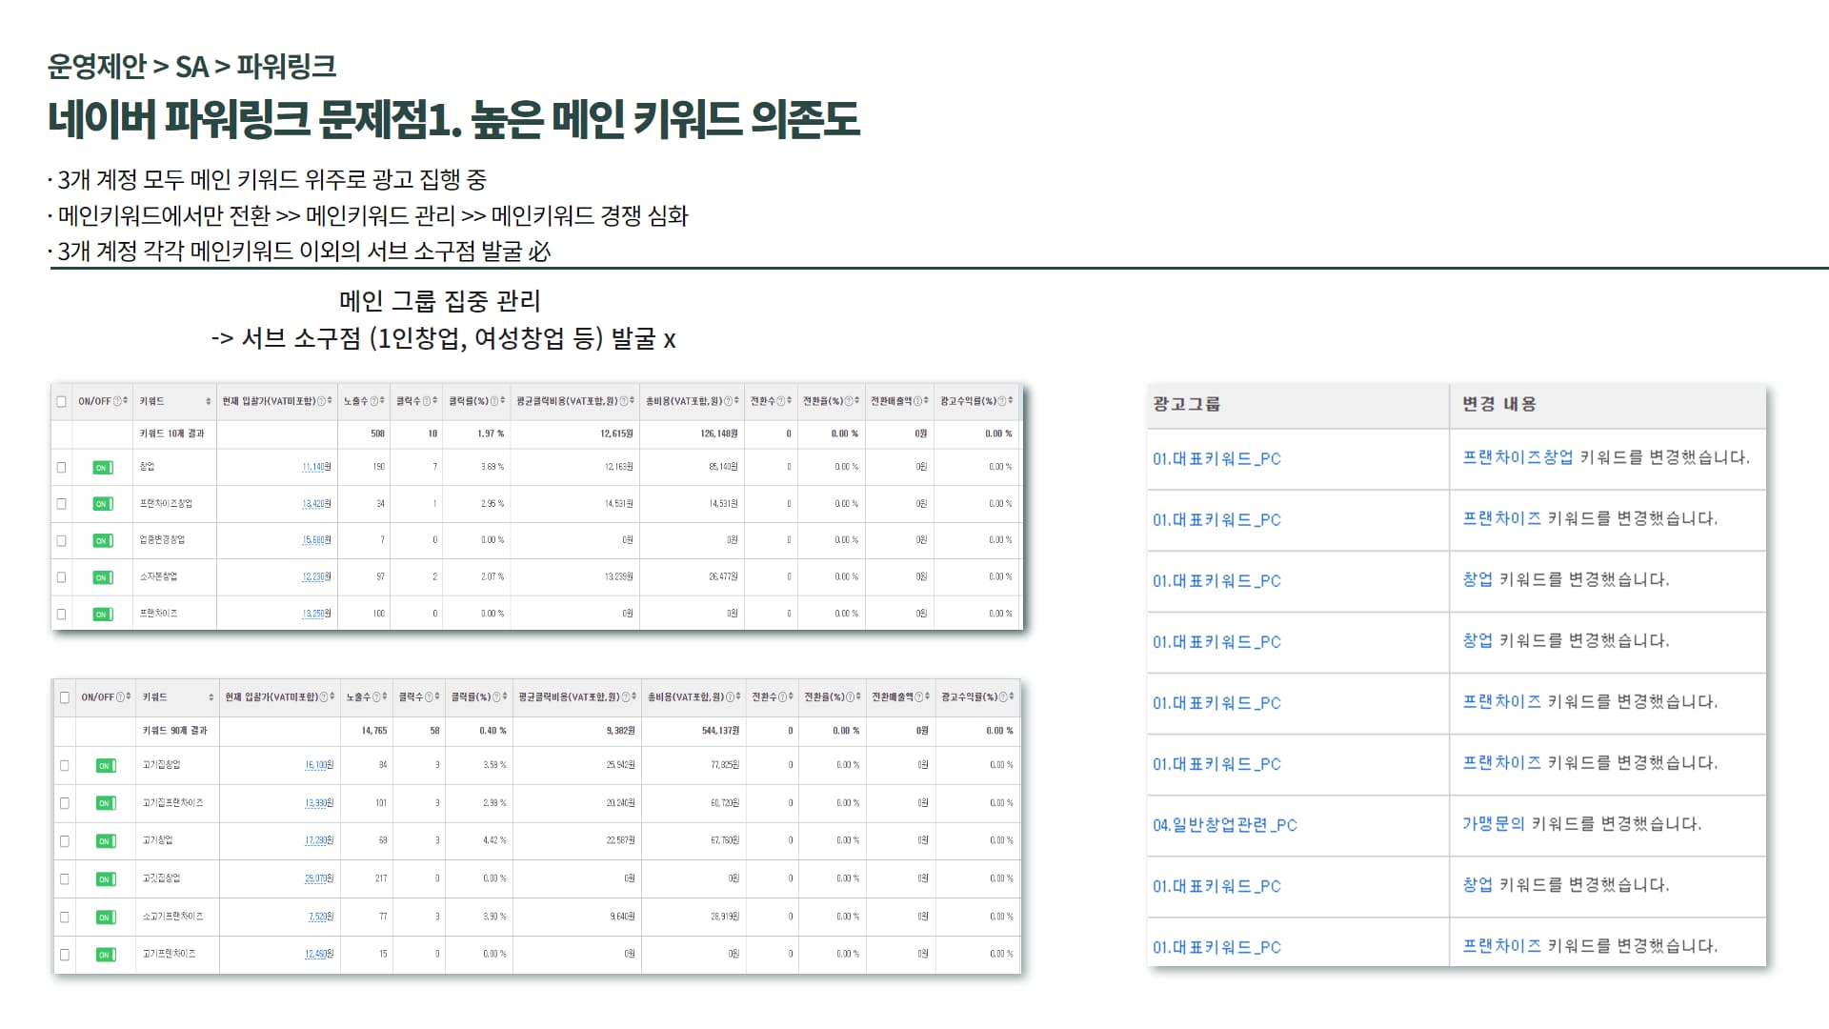Click help icon beside 노출수 in 10-keyword table
Image resolution: width=1829 pixels, height=1029 pixels.
point(374,401)
